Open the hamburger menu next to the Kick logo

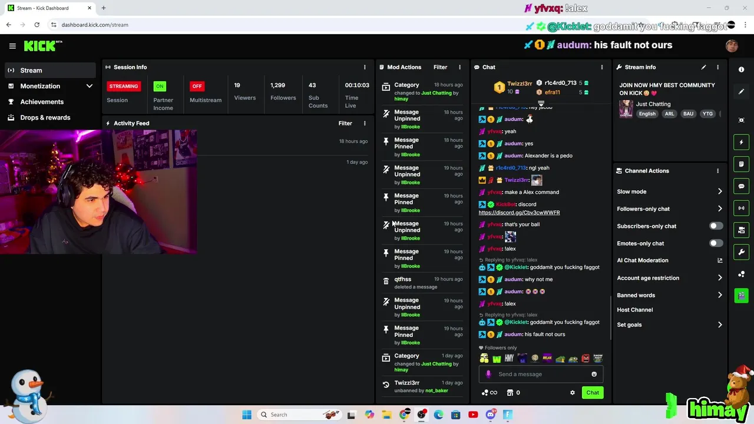[x=12, y=45]
